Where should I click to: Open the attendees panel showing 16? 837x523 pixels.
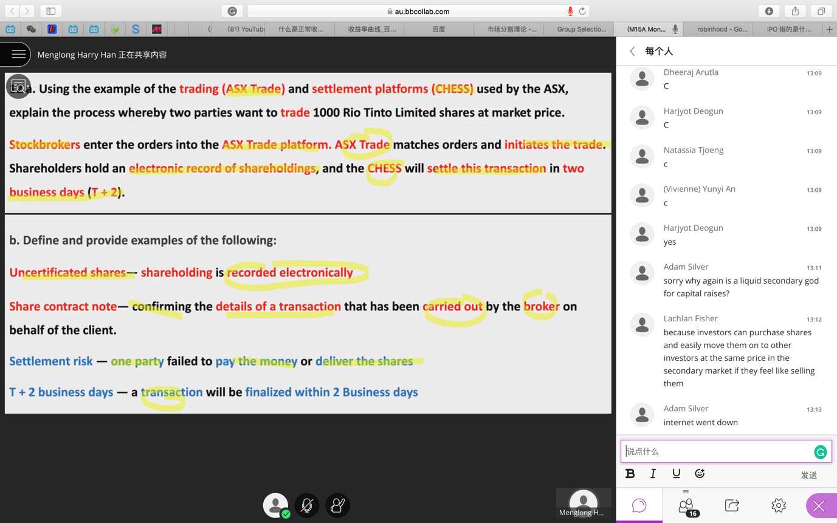tap(686, 505)
